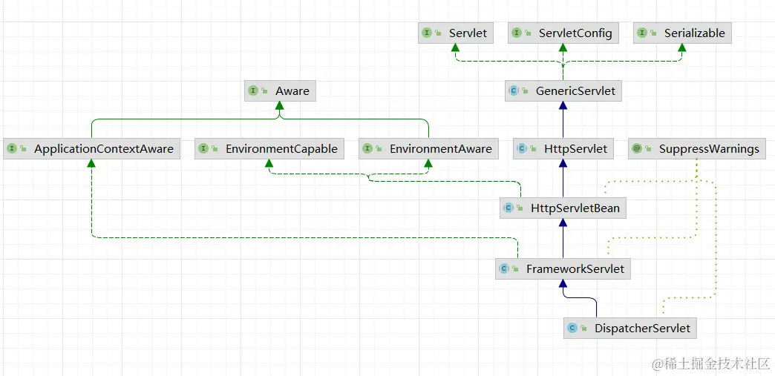Click the visibility lock icon on SuppressWarnings

(x=649, y=149)
